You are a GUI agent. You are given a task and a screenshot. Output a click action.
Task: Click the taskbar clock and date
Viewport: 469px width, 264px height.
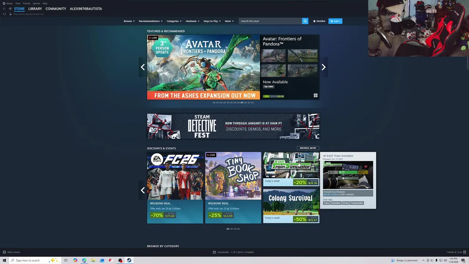coord(454,260)
